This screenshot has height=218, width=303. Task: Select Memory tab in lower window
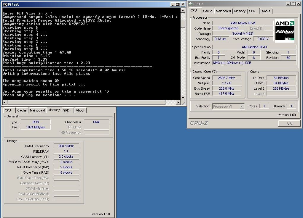(54, 110)
